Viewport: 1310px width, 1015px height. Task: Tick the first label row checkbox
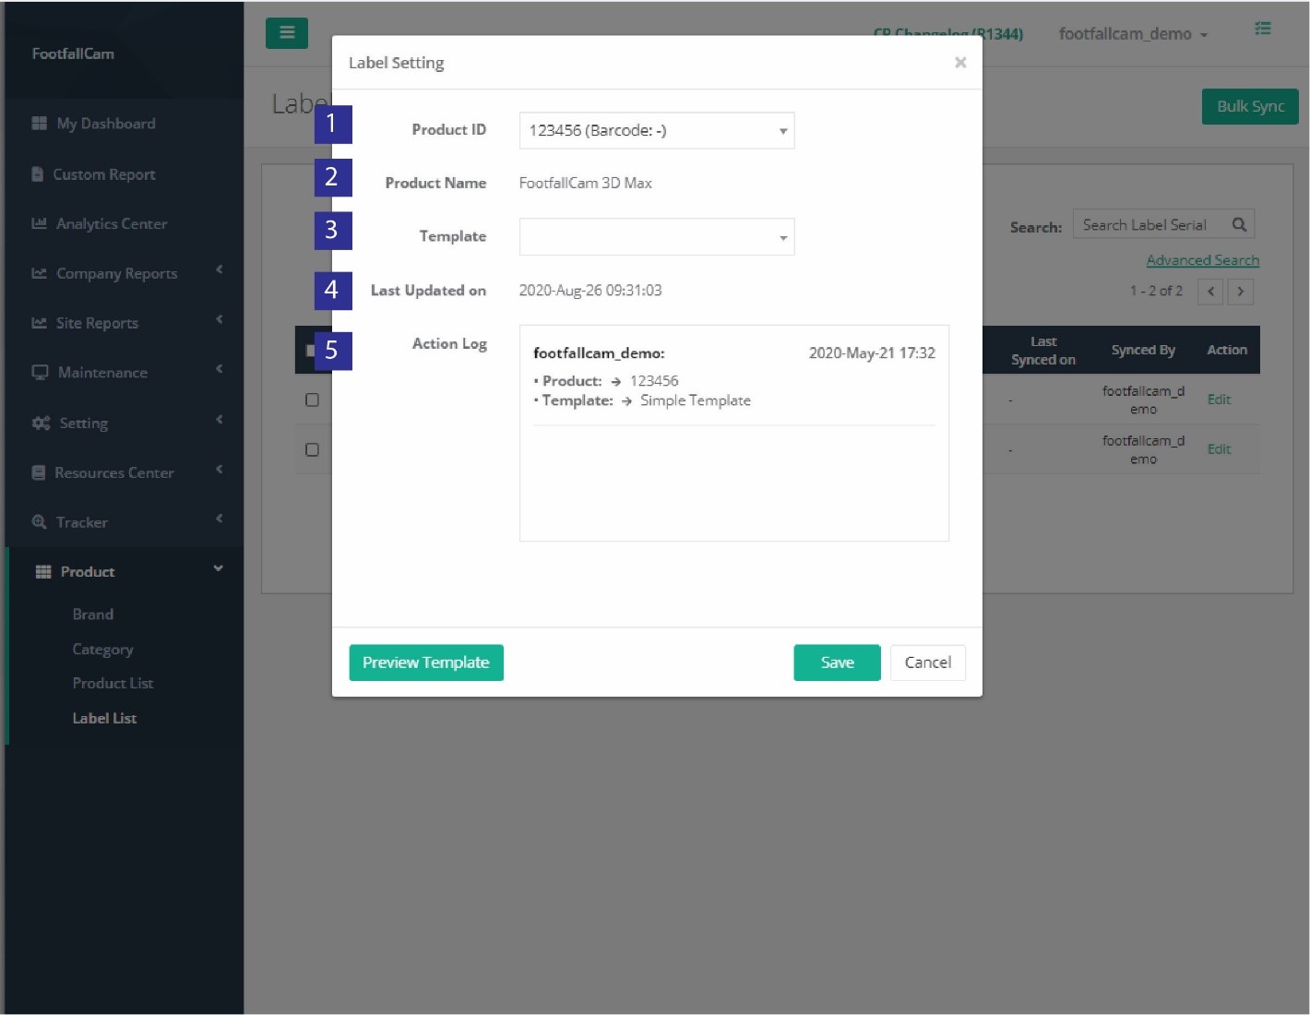[312, 400]
